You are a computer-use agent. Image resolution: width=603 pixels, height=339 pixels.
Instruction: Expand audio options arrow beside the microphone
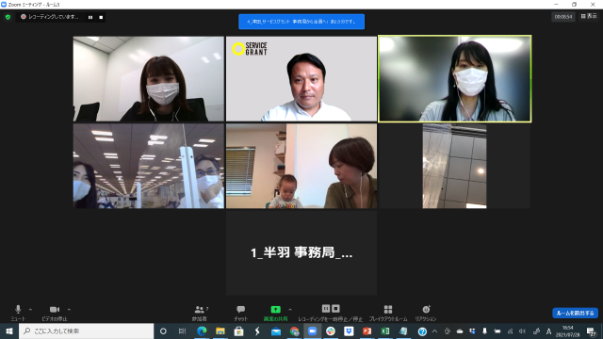[30, 310]
